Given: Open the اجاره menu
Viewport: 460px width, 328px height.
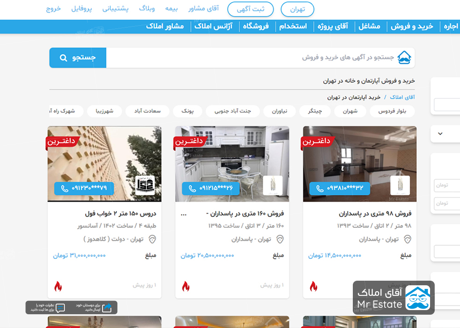Looking at the screenshot, I should [451, 26].
